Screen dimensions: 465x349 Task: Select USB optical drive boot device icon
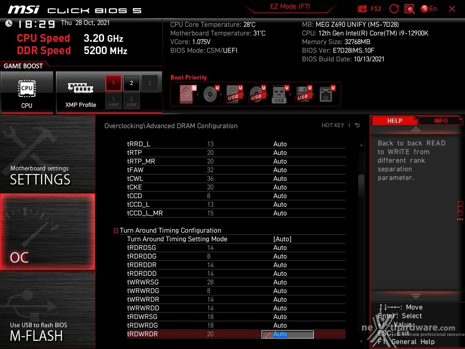[x=257, y=94]
